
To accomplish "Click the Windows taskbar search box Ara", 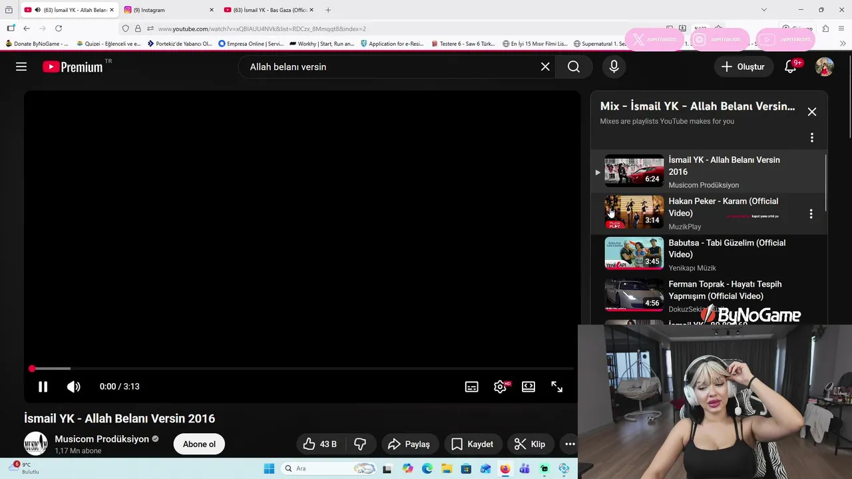I will tap(328, 468).
